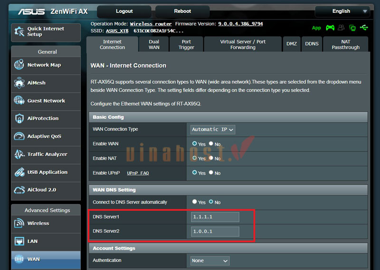Viewport: 380px width, 270px height.
Task: Click the DNS Server1 input field
Action: (x=215, y=217)
